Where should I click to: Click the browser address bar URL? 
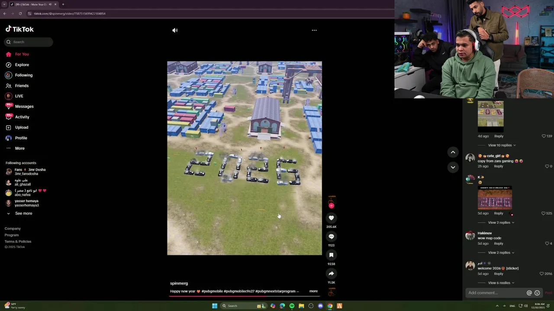[x=69, y=13]
